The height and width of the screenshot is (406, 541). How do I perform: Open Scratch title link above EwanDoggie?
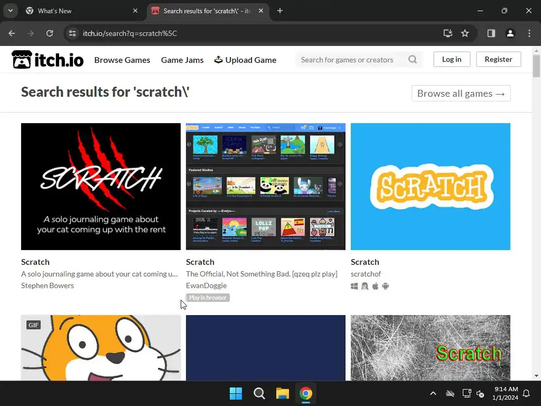(x=200, y=262)
